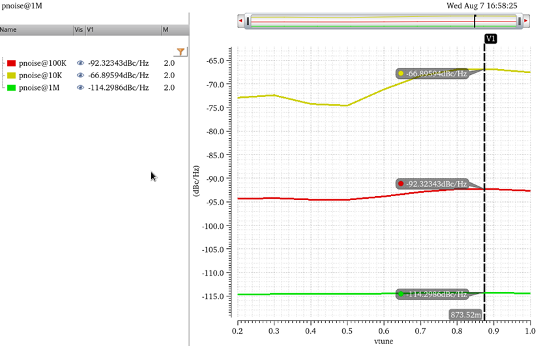Select the V1 marker flag above the plot
The height and width of the screenshot is (346, 541).
pos(491,39)
